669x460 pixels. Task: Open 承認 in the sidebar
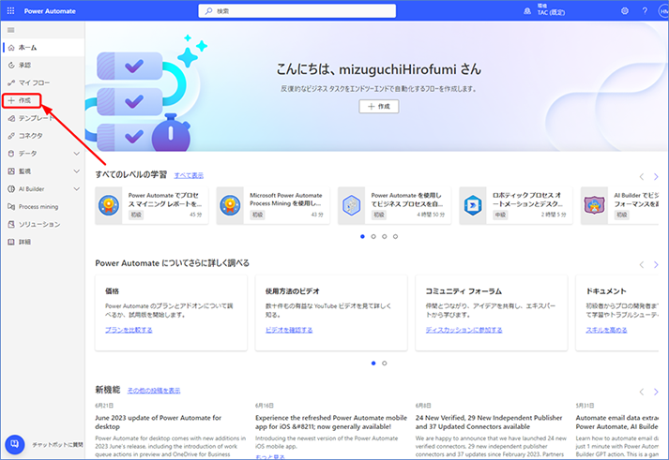(x=42, y=66)
